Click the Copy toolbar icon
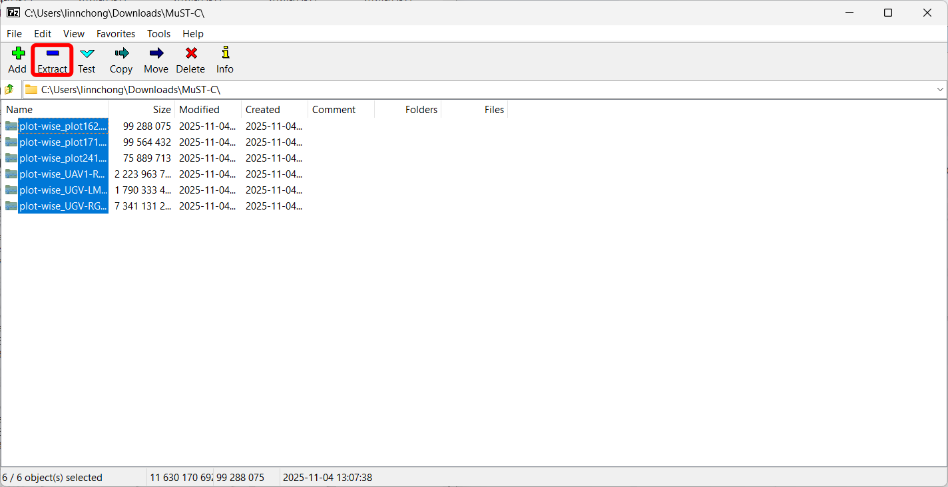Screen dimensions: 948x487 (x=121, y=54)
